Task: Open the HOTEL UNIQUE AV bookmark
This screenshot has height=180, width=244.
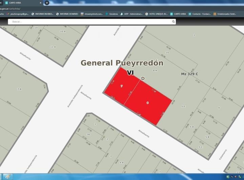Action: pos(156,14)
